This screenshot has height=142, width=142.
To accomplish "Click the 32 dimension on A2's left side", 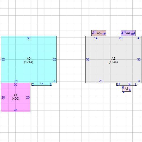I will [88, 59].
